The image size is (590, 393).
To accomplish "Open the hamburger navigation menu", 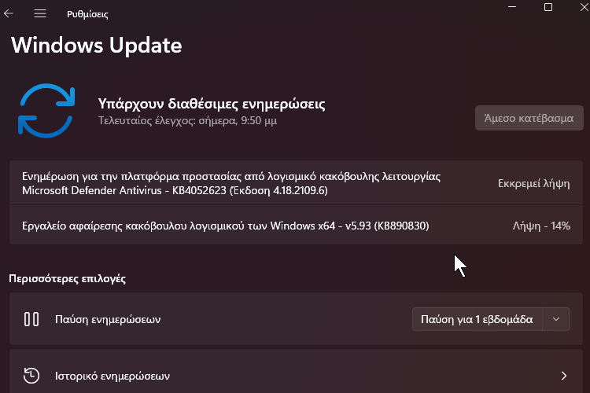I will pos(40,14).
